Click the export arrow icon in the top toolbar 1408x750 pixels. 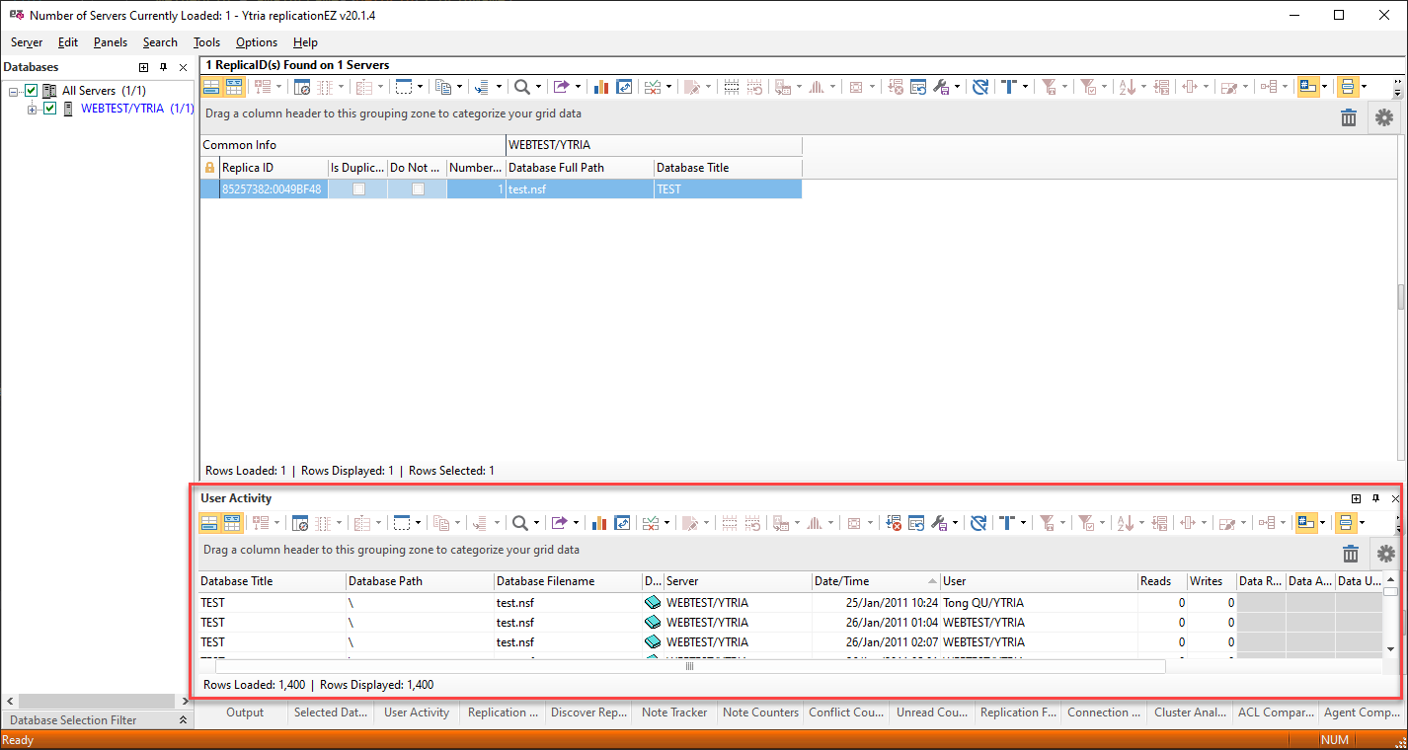[x=560, y=87]
